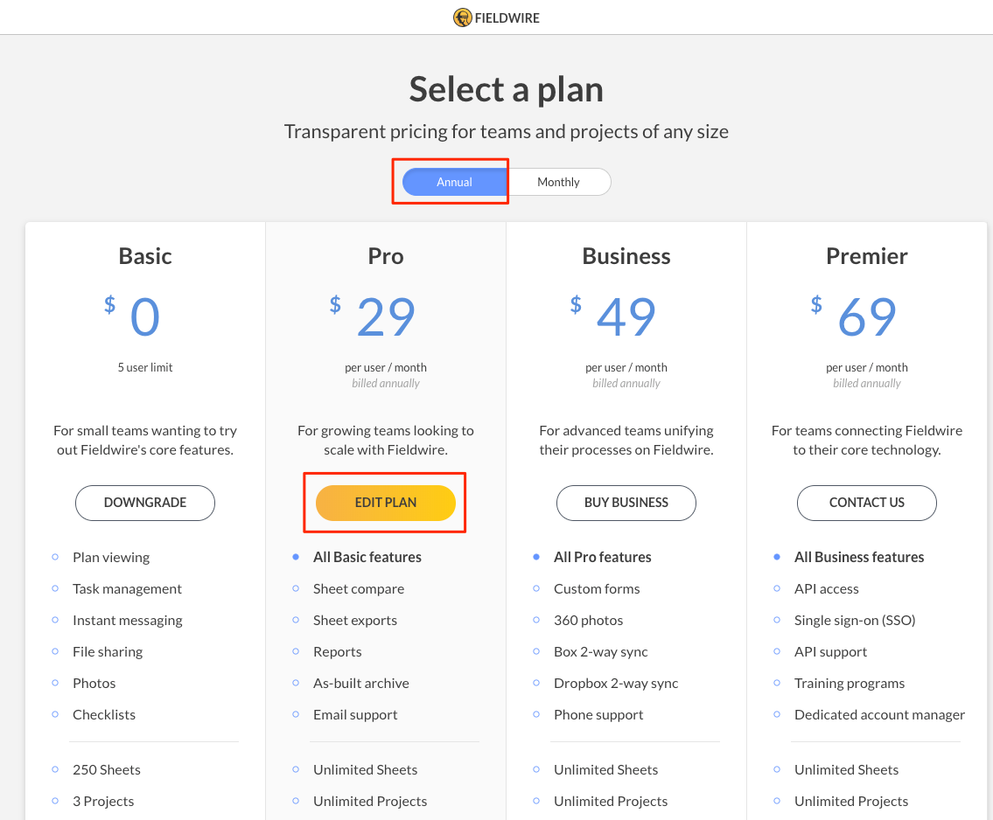Click the bullet next to Sheet compare
The width and height of the screenshot is (993, 820).
pyautogui.click(x=296, y=588)
